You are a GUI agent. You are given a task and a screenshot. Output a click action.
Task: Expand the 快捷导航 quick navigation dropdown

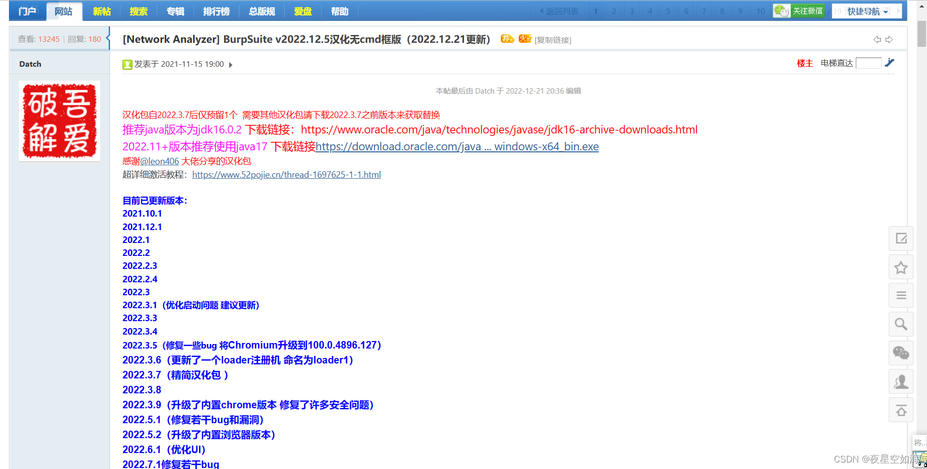pos(867,11)
